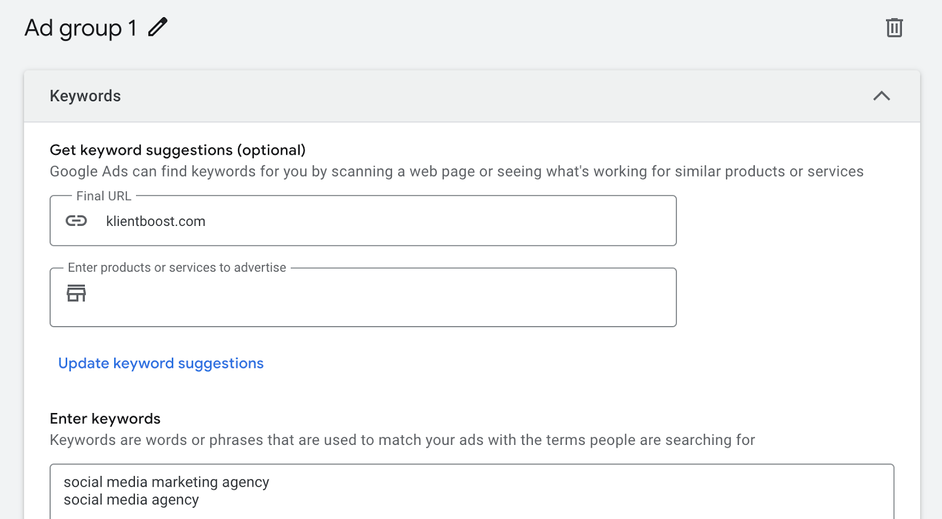Edit the Ad group 1 name pencil icon

pyautogui.click(x=158, y=27)
